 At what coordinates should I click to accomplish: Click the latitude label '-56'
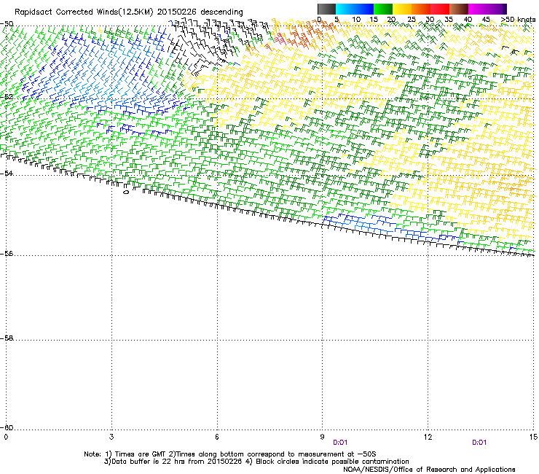(x=7, y=254)
